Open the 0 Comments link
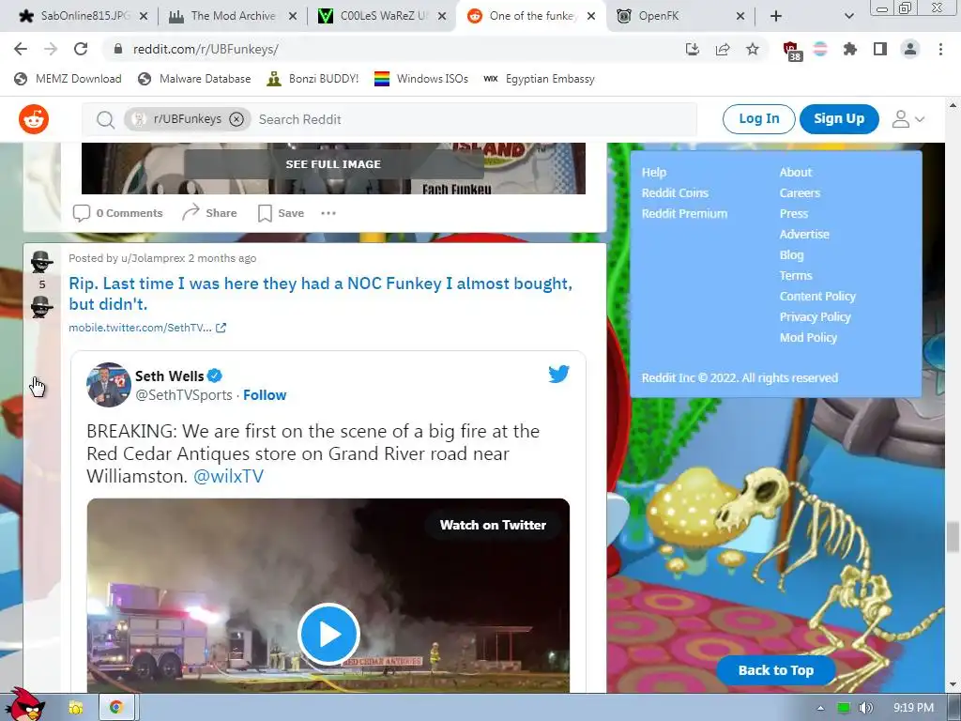This screenshot has height=721, width=961. [117, 213]
